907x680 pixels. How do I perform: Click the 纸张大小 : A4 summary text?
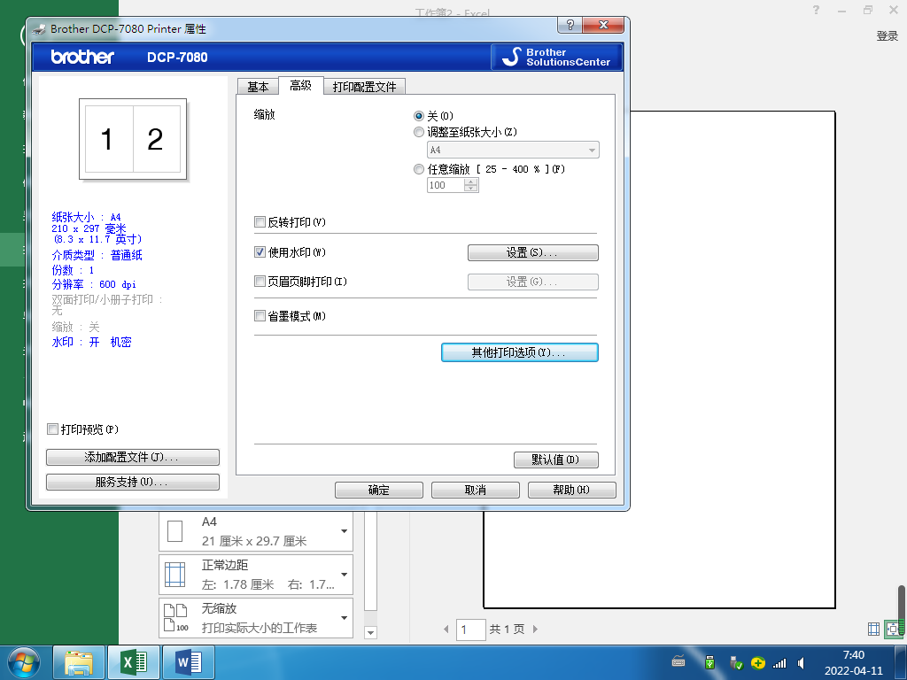click(86, 218)
